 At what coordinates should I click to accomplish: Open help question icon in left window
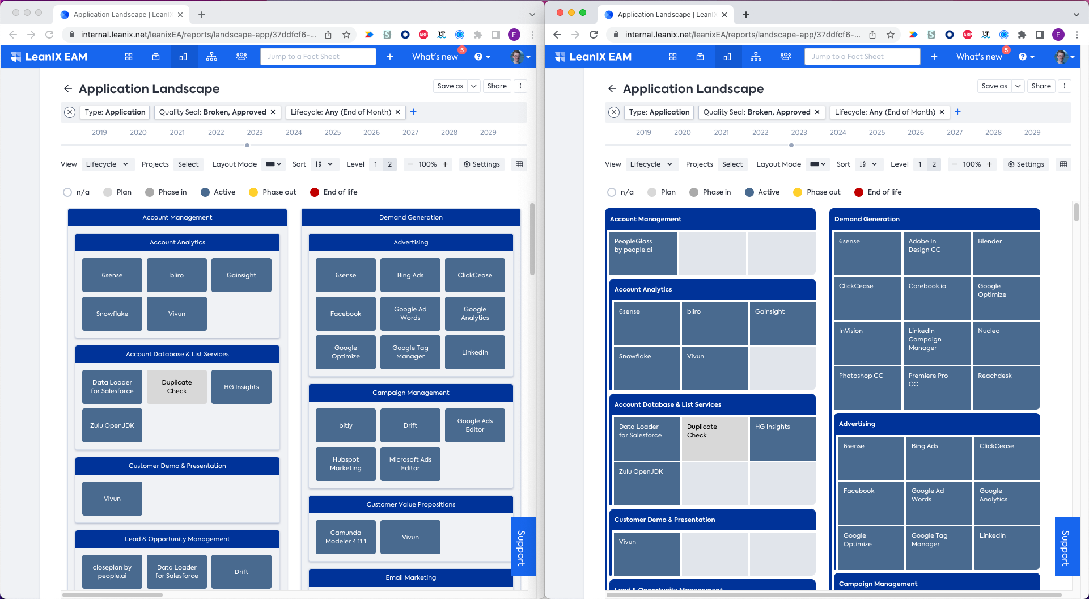(x=482, y=57)
